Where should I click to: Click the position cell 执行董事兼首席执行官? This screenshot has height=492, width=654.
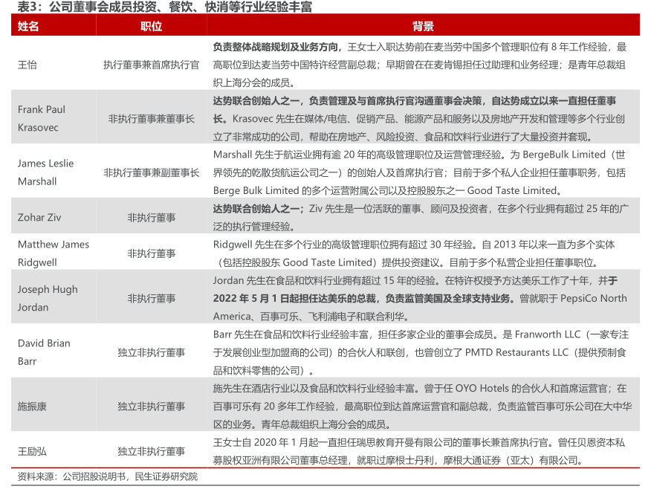click(x=151, y=65)
